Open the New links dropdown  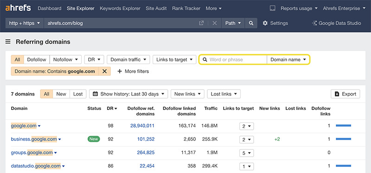[x=187, y=94]
